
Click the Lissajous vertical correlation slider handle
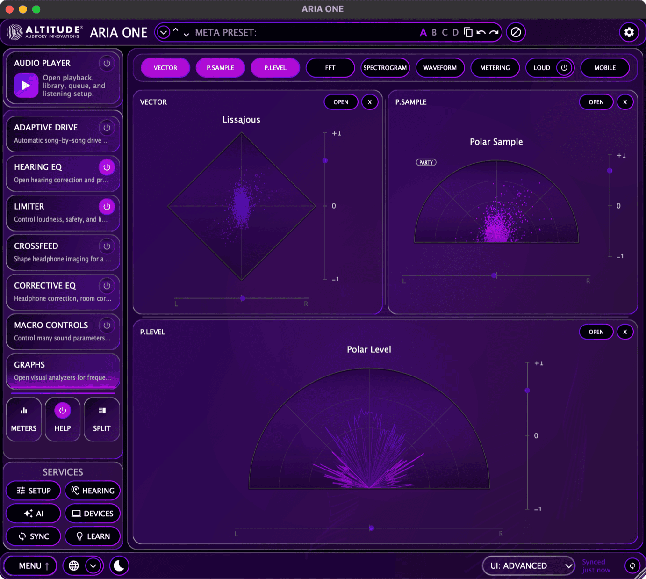[325, 161]
